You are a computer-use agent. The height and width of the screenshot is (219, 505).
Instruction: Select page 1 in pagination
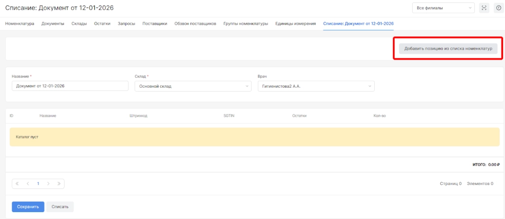click(38, 184)
